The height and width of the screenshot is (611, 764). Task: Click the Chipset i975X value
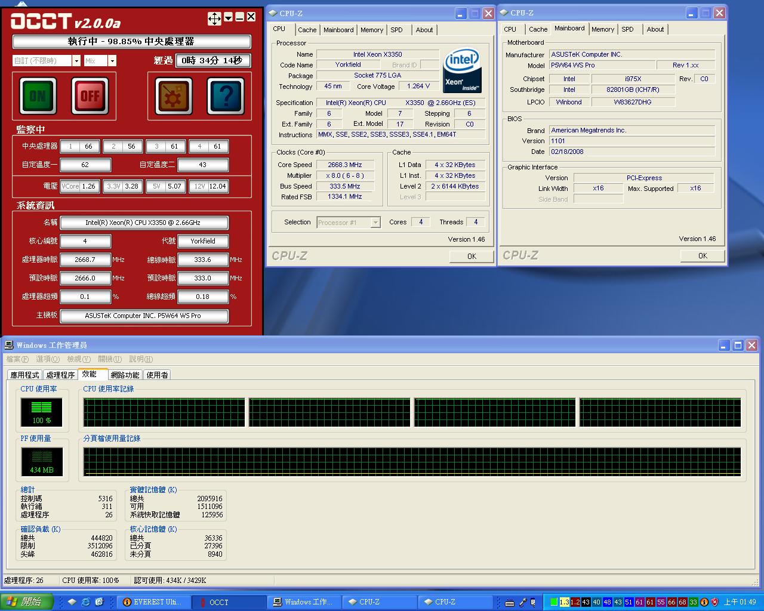click(633, 79)
